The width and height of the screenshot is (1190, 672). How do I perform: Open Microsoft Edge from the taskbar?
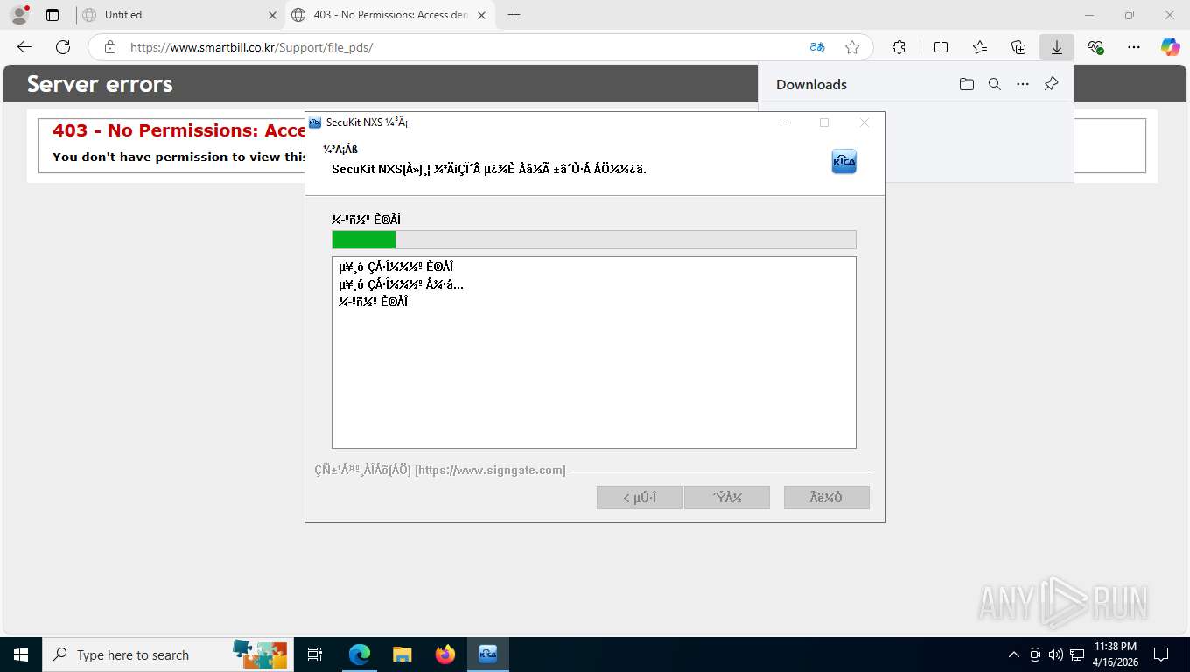click(359, 654)
